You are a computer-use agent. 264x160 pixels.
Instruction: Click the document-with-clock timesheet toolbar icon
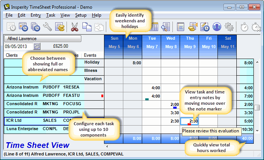[11, 27]
